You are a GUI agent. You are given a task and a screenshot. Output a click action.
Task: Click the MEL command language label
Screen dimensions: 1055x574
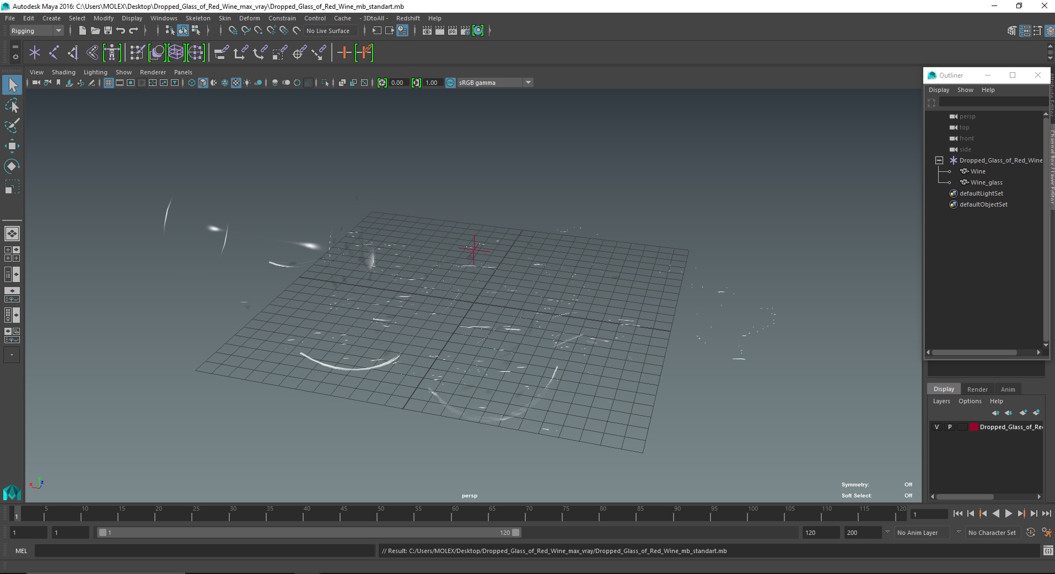(x=21, y=551)
